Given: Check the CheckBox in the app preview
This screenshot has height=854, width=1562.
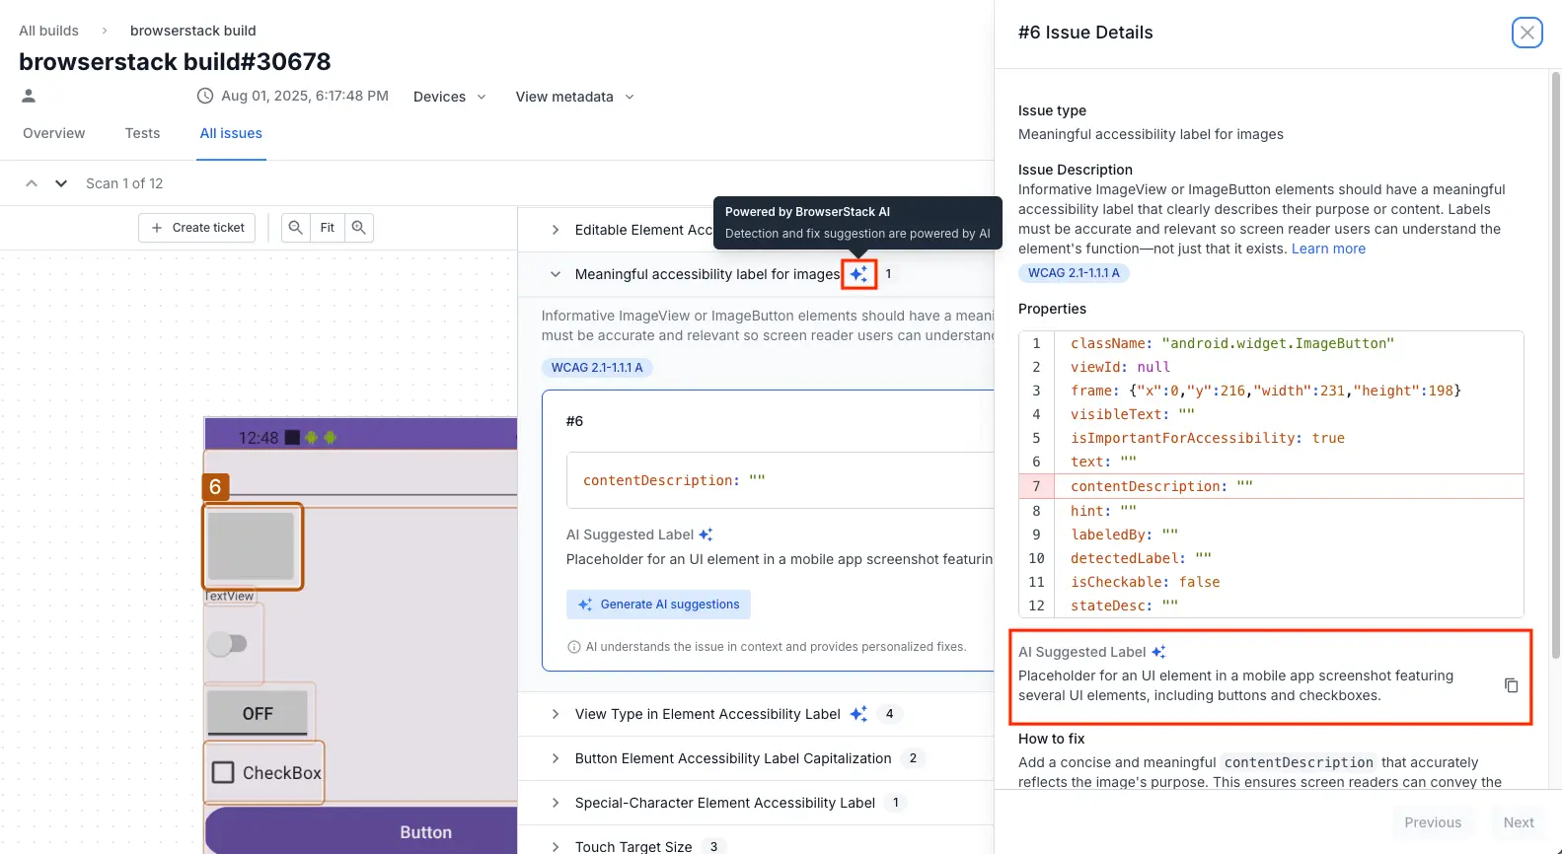Looking at the screenshot, I should pos(224,772).
